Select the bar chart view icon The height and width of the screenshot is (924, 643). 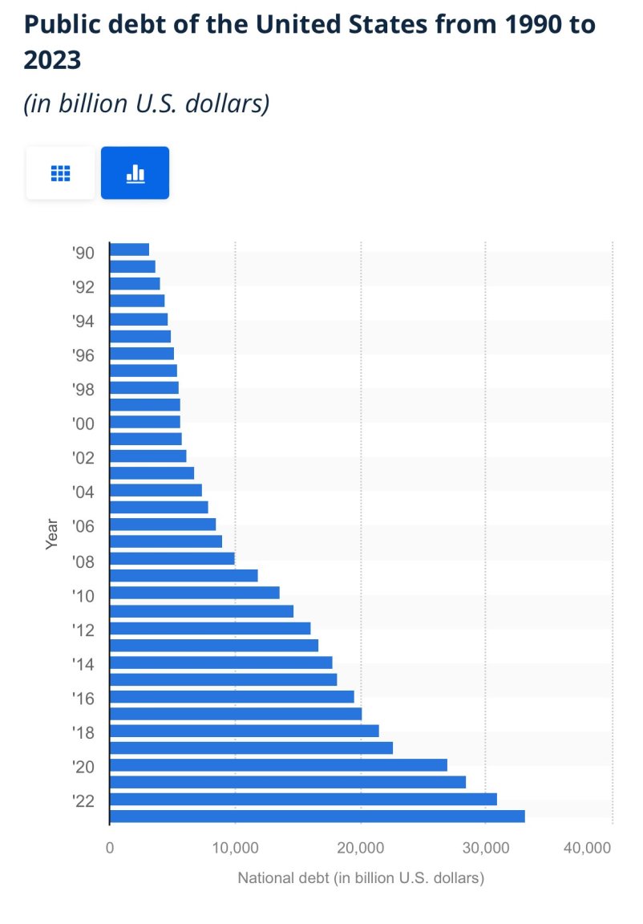click(x=135, y=172)
